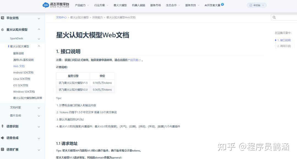Click the 0.36元/万tokens price cell

pyautogui.click(x=102, y=90)
